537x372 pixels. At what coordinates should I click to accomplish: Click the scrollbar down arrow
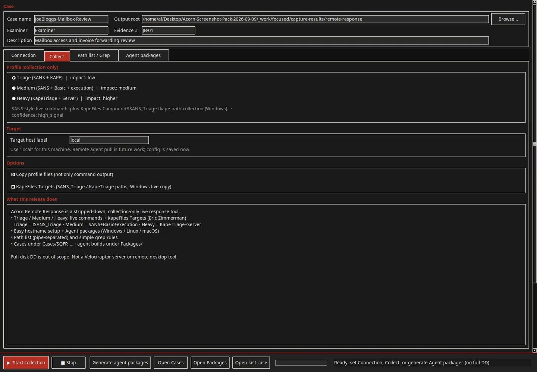(x=534, y=350)
